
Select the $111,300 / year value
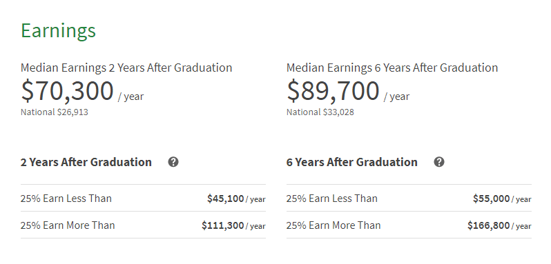pos(233,225)
